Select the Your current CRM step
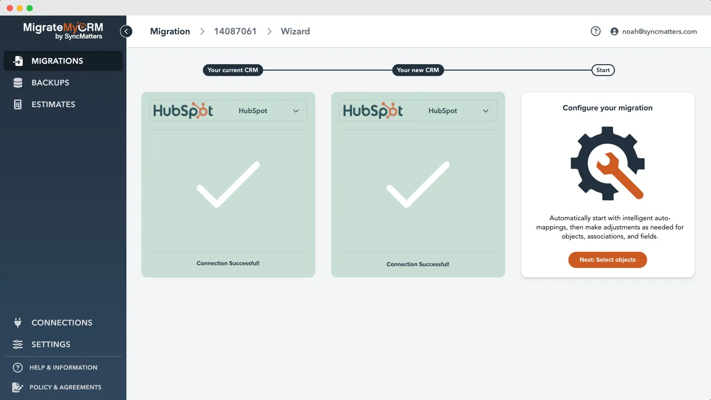The height and width of the screenshot is (400, 711). coord(233,70)
